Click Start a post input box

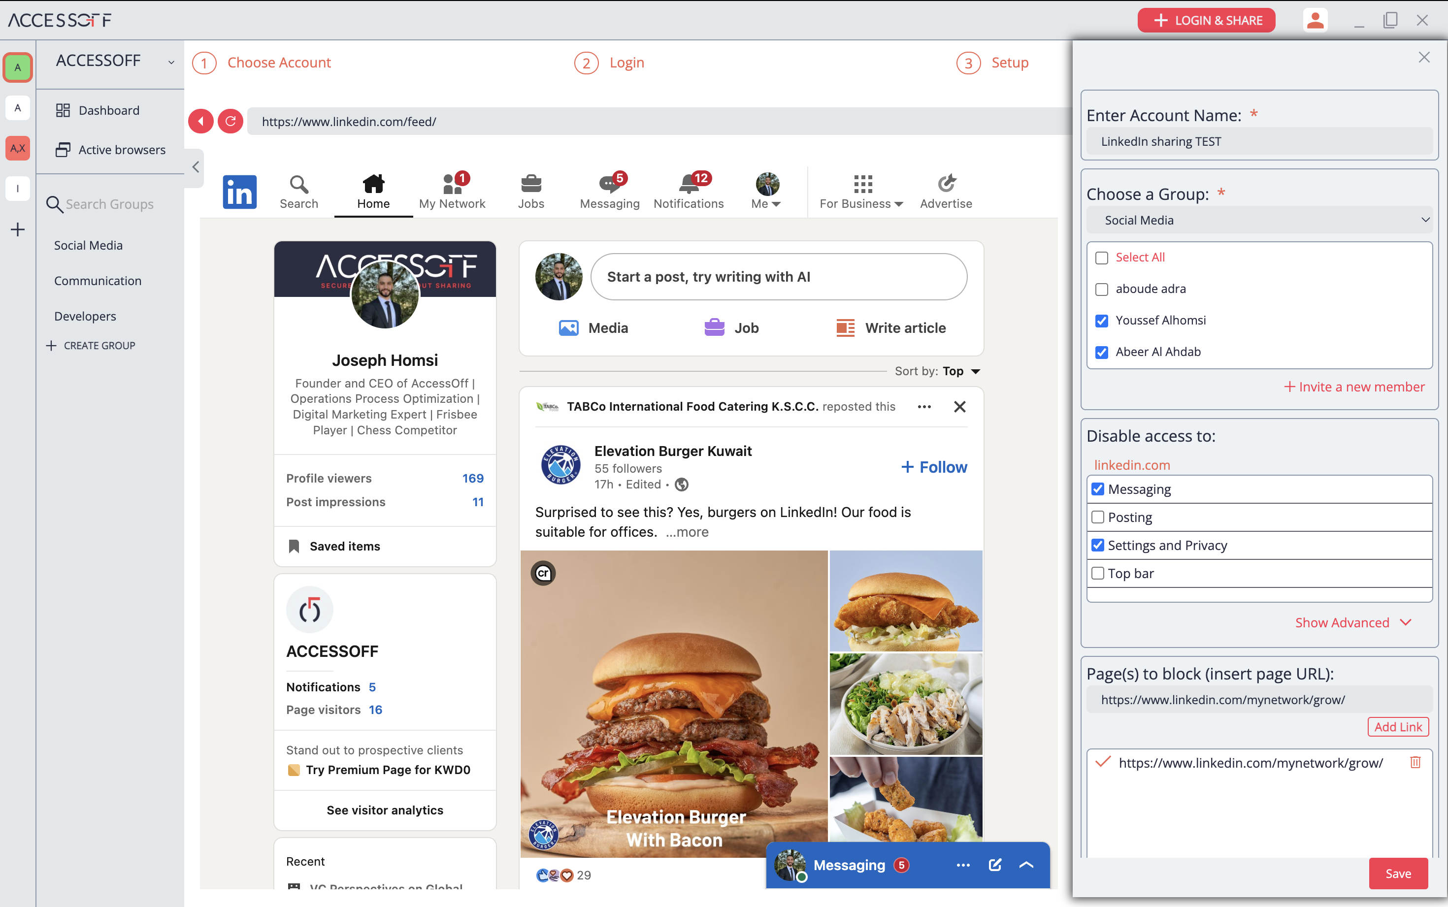pyautogui.click(x=779, y=277)
